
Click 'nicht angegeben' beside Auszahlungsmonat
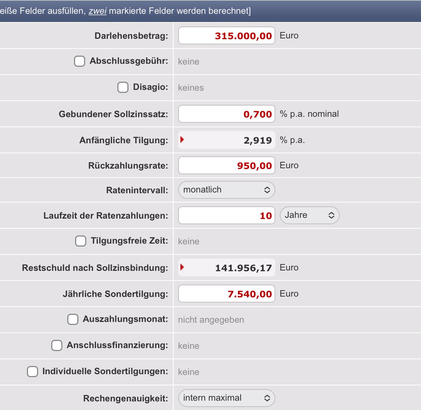211,320
